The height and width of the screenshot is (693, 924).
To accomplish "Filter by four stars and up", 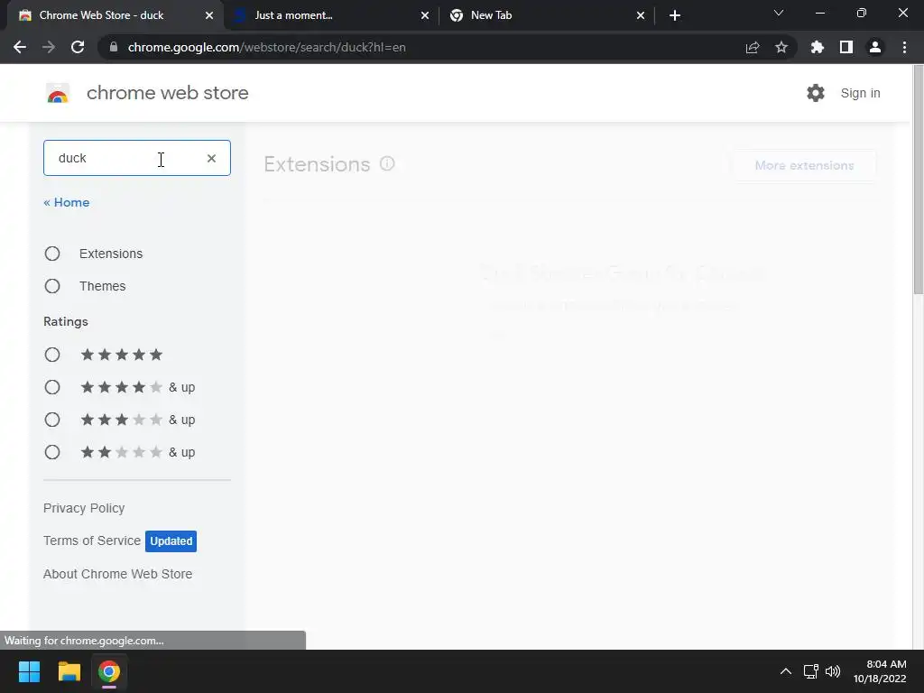I will point(52,387).
